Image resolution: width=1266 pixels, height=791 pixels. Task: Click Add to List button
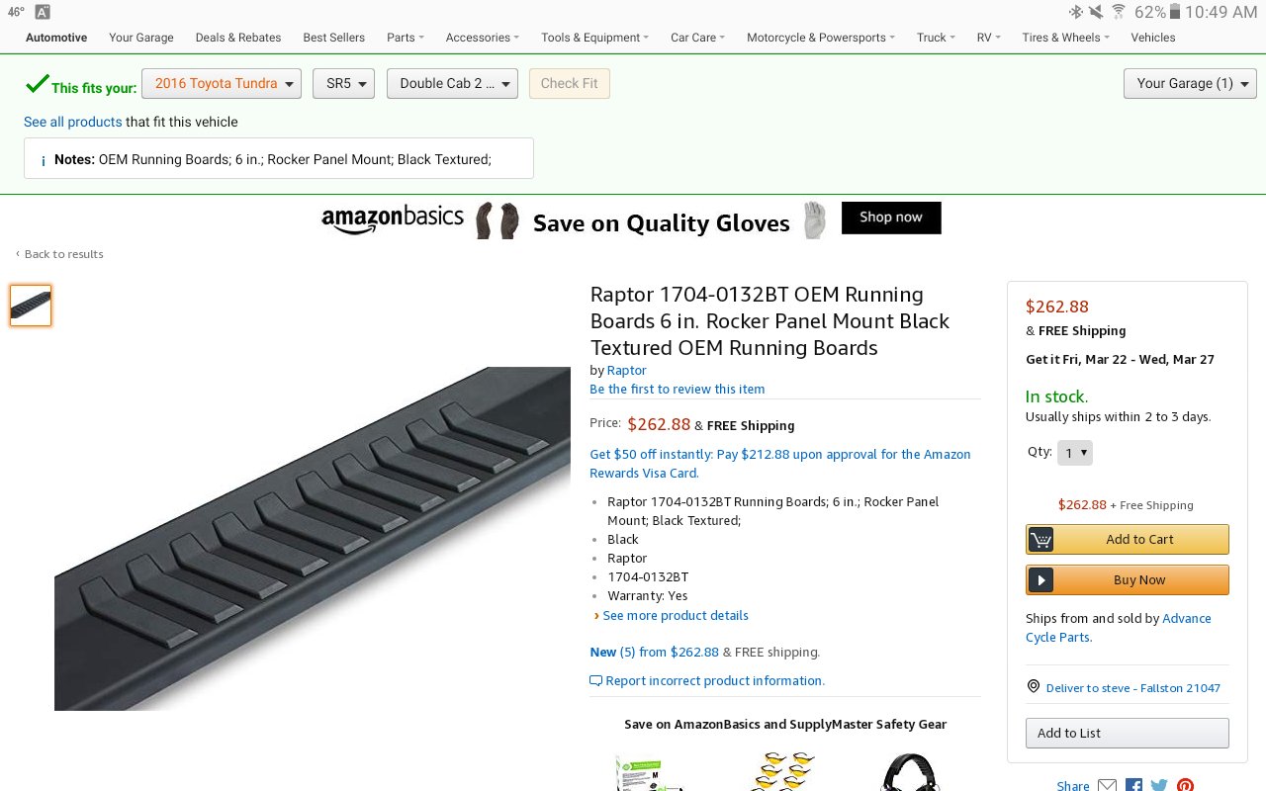pos(1128,733)
